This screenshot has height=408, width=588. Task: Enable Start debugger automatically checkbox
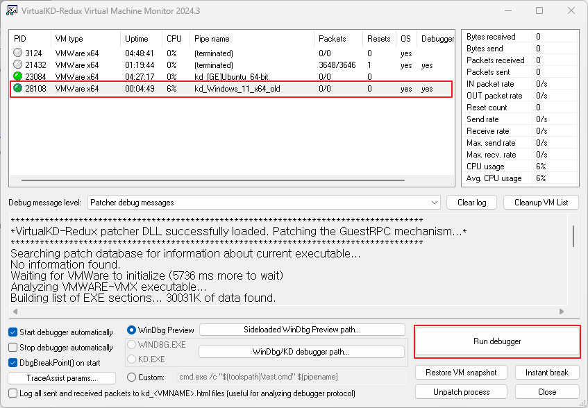point(12,332)
